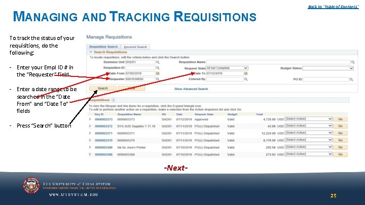Open Select Action dropdown for 0000003371
365x205 pixels.
coord(308,133)
